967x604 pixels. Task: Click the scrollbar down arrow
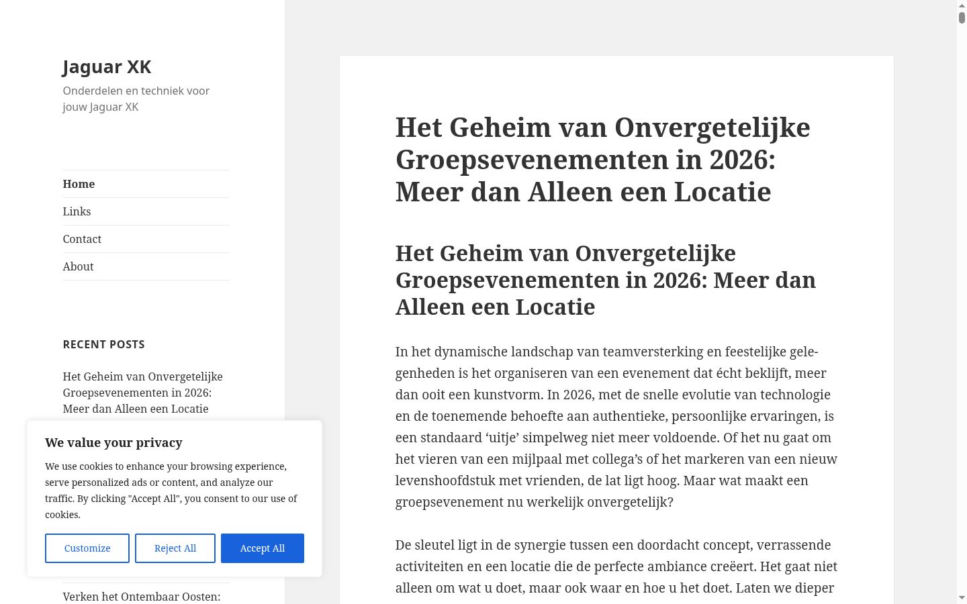pyautogui.click(x=962, y=598)
